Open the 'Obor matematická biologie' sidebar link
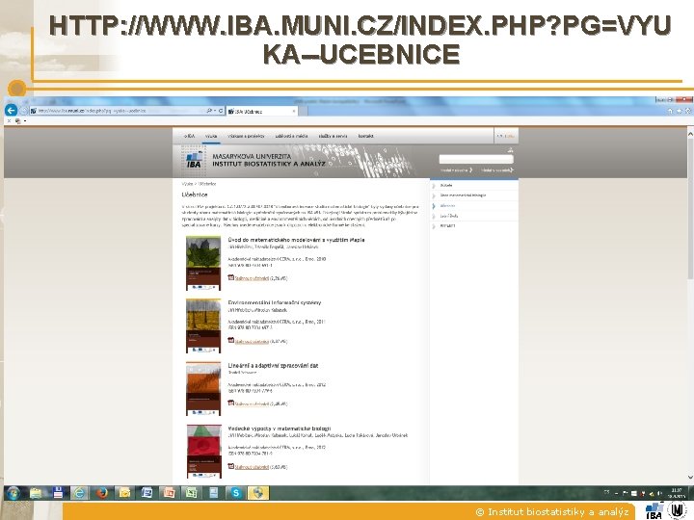This screenshot has width=694, height=520. coord(463,195)
